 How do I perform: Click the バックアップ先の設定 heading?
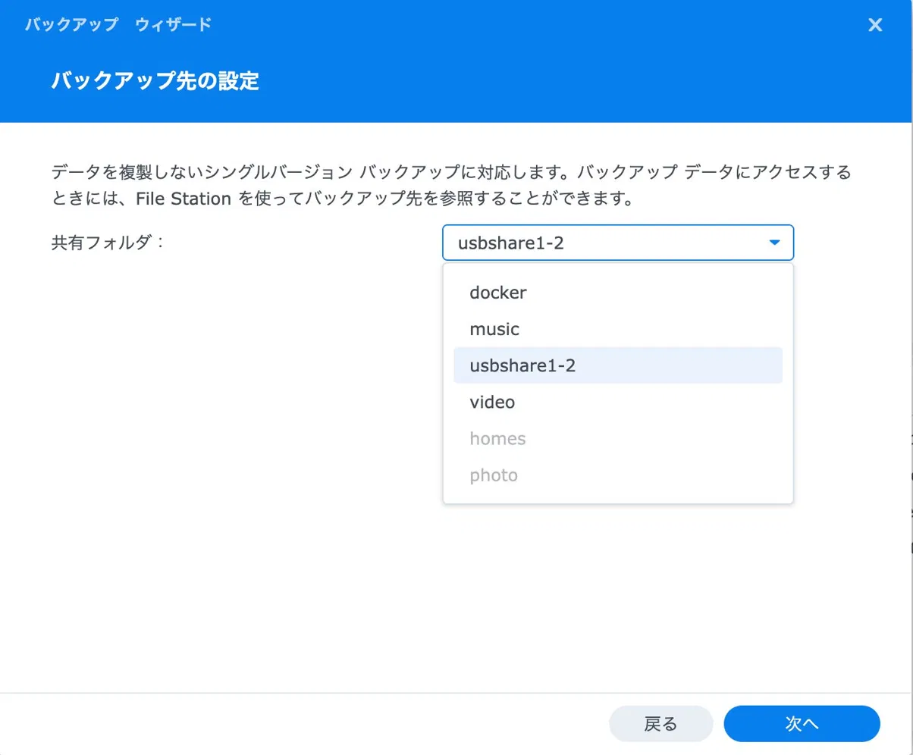point(155,80)
